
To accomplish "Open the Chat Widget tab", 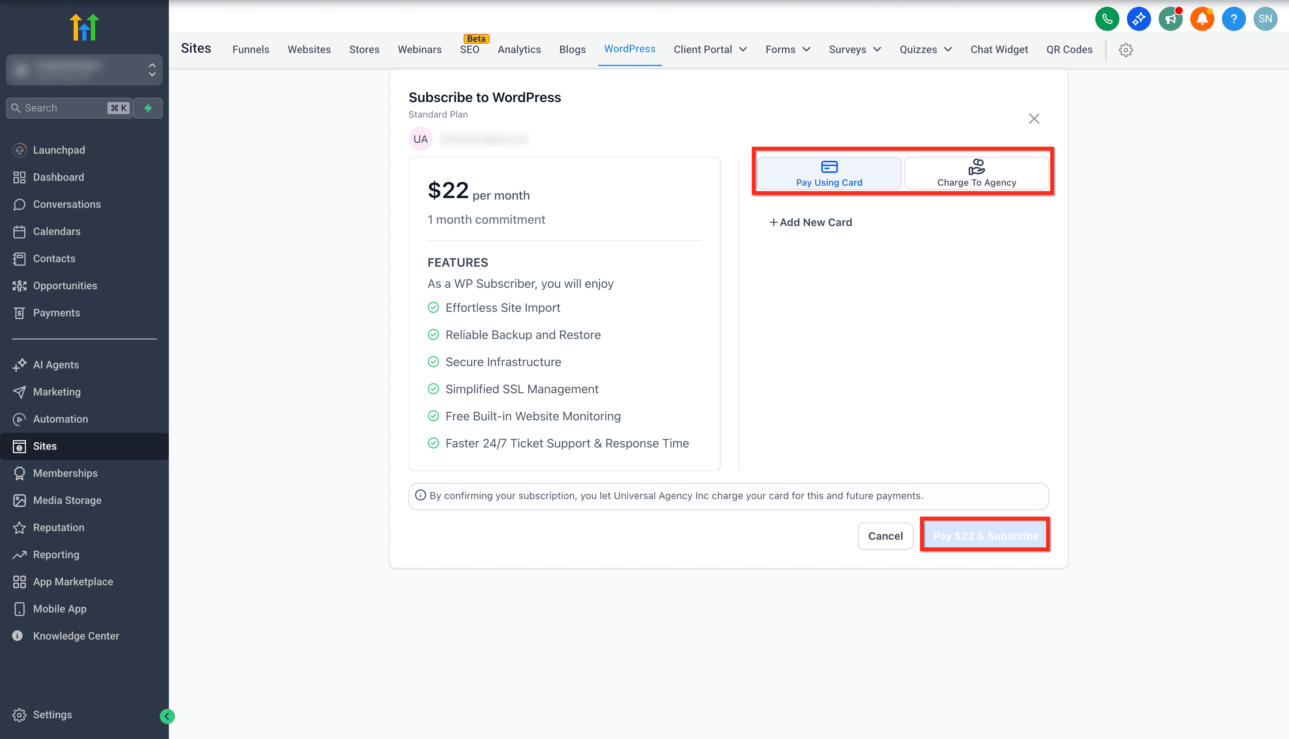I will coord(999,49).
